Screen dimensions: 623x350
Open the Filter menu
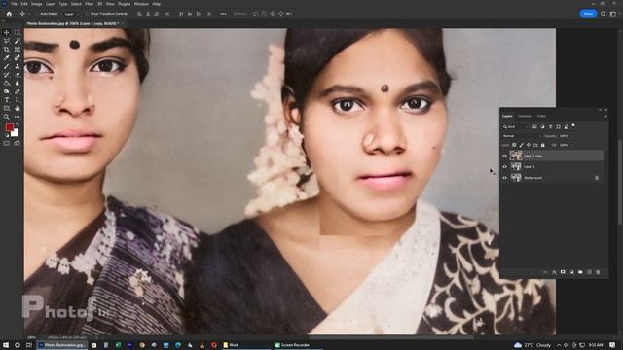point(89,4)
